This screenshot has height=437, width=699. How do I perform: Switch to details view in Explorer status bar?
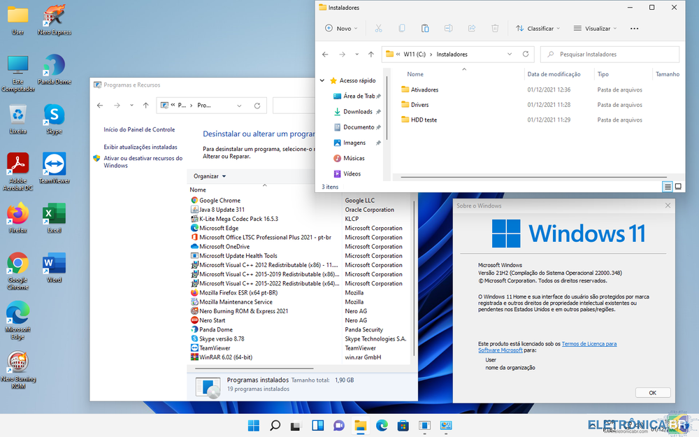[668, 187]
